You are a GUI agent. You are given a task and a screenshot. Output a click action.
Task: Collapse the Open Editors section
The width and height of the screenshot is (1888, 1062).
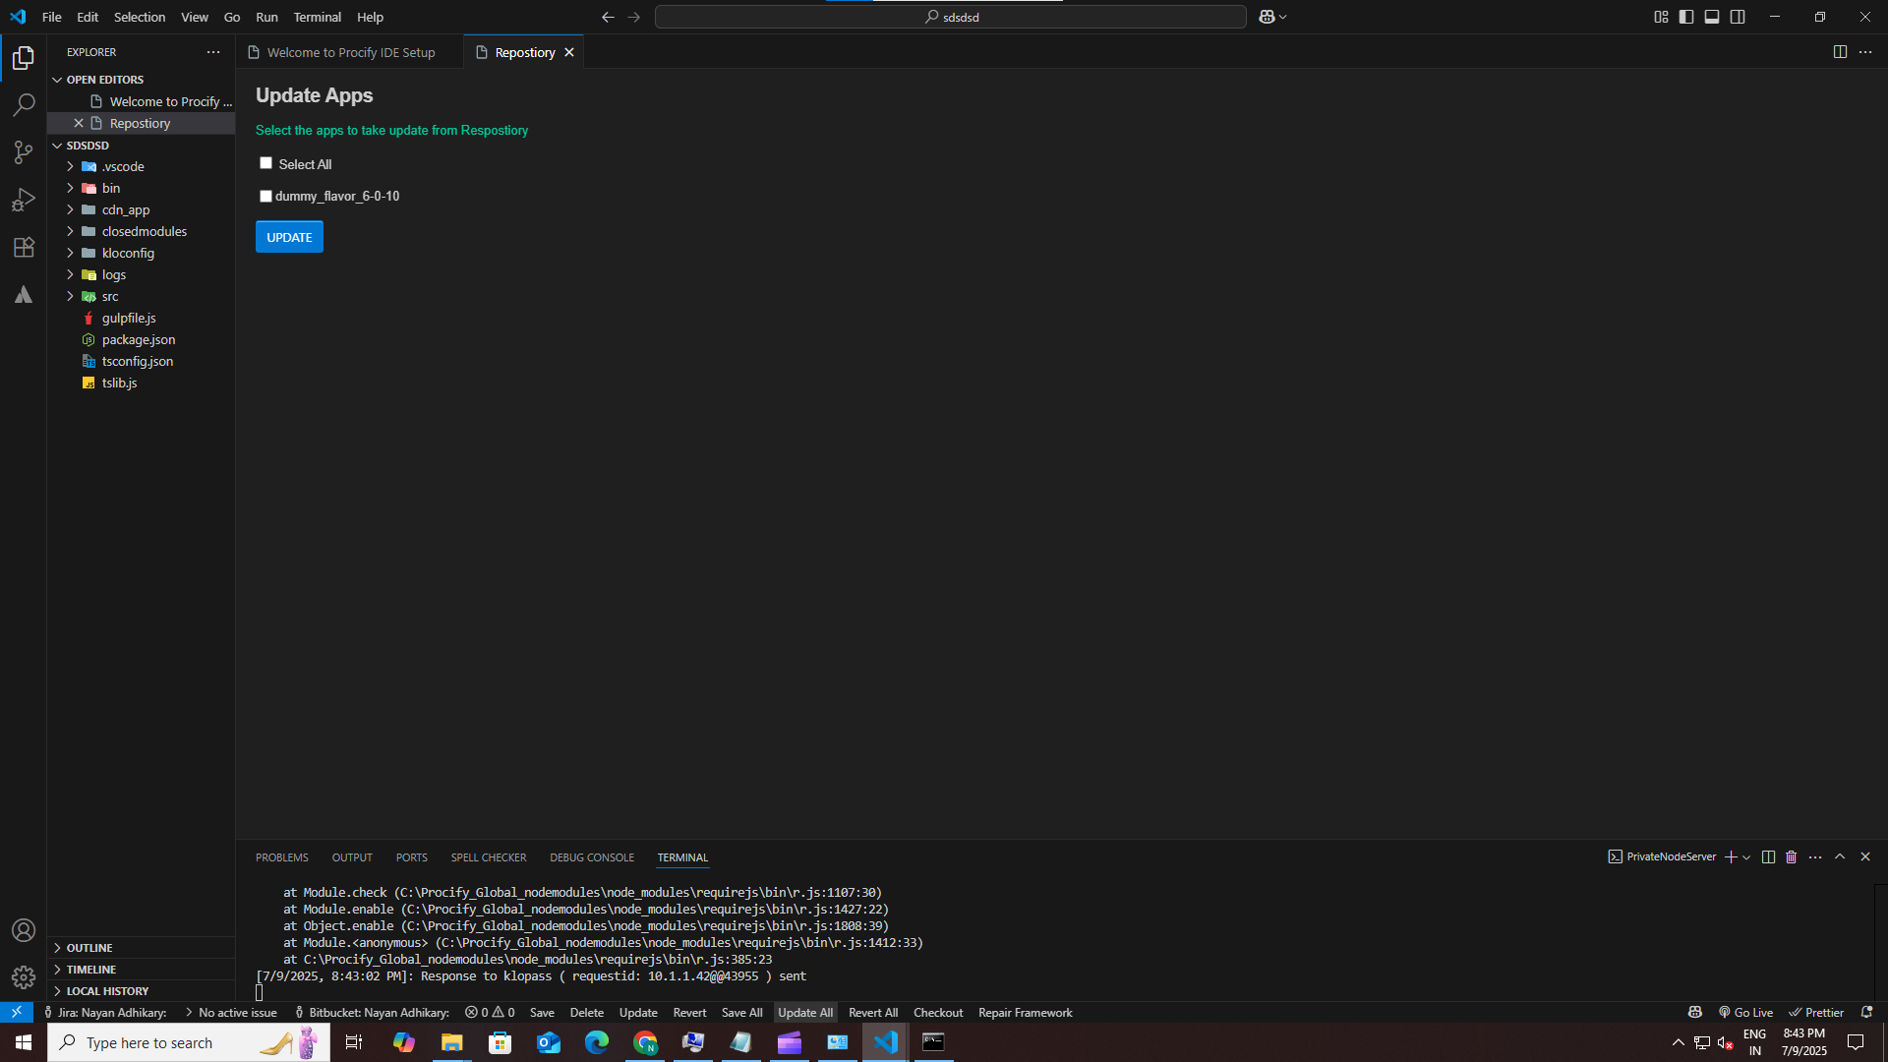pos(57,80)
